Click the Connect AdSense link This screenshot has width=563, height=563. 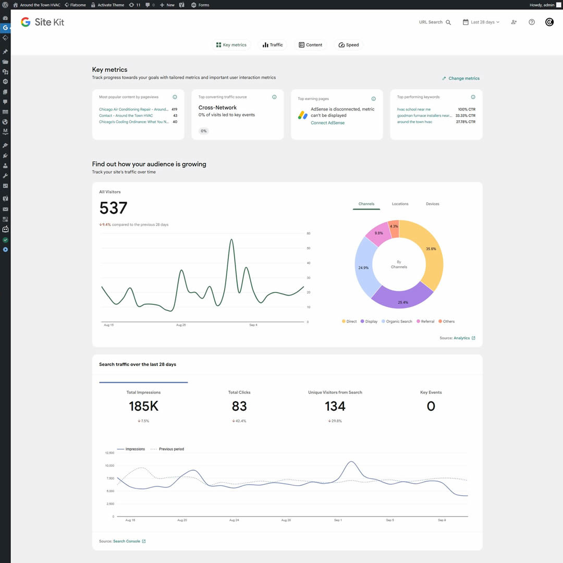point(327,123)
